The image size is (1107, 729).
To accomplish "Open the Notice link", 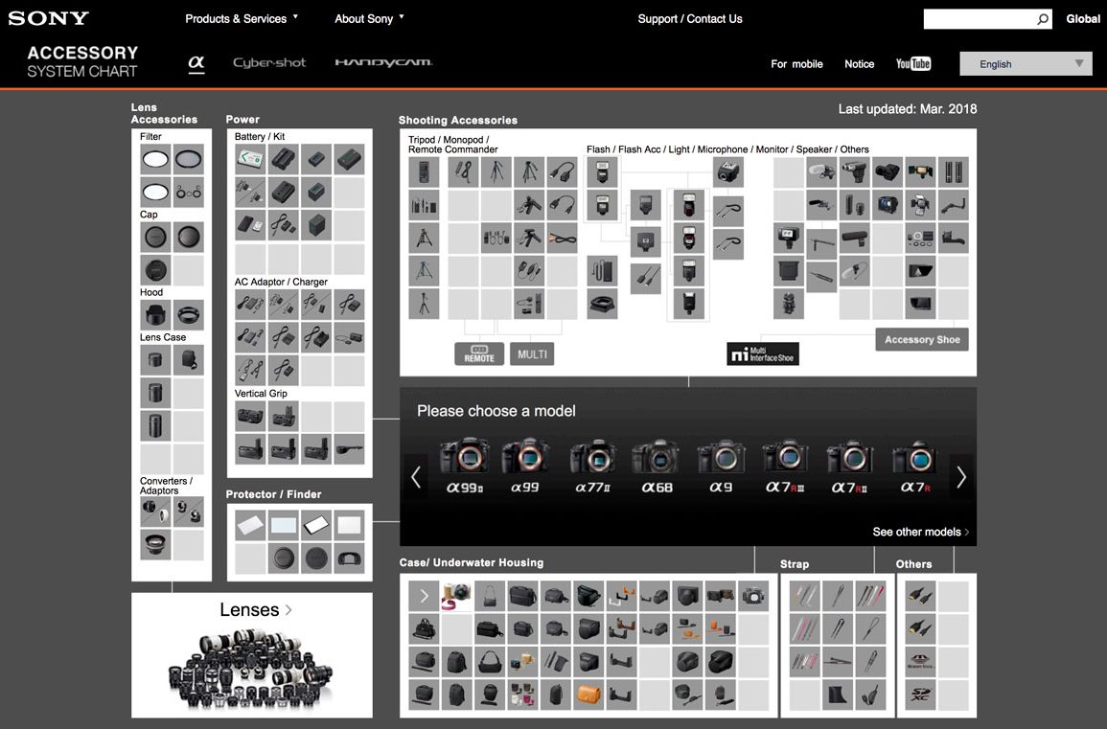I will tap(859, 64).
